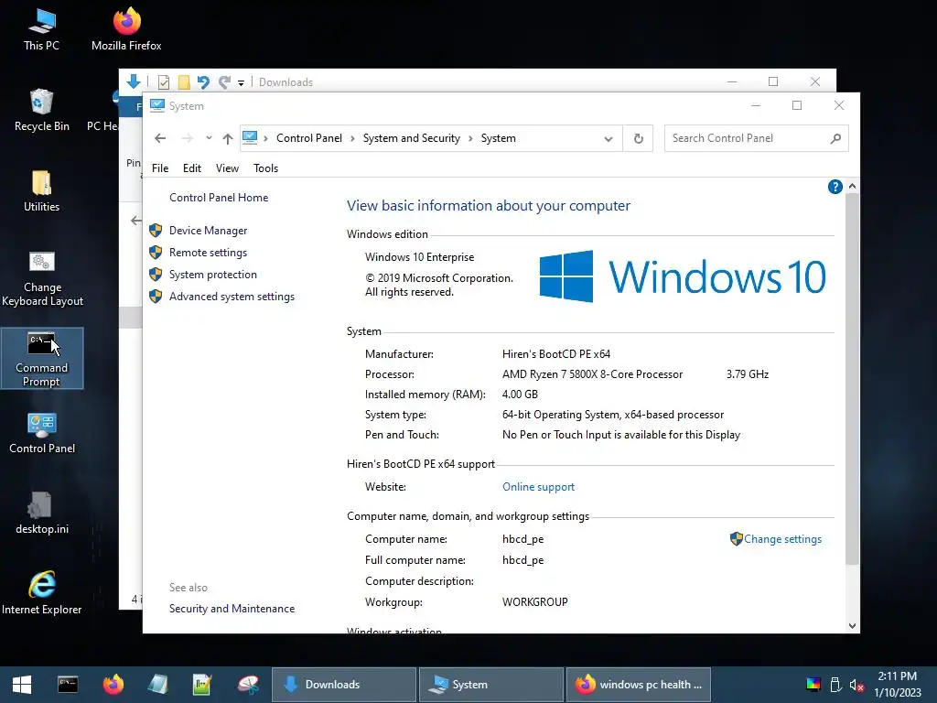Open Remote settings link
937x703 pixels.
click(208, 253)
